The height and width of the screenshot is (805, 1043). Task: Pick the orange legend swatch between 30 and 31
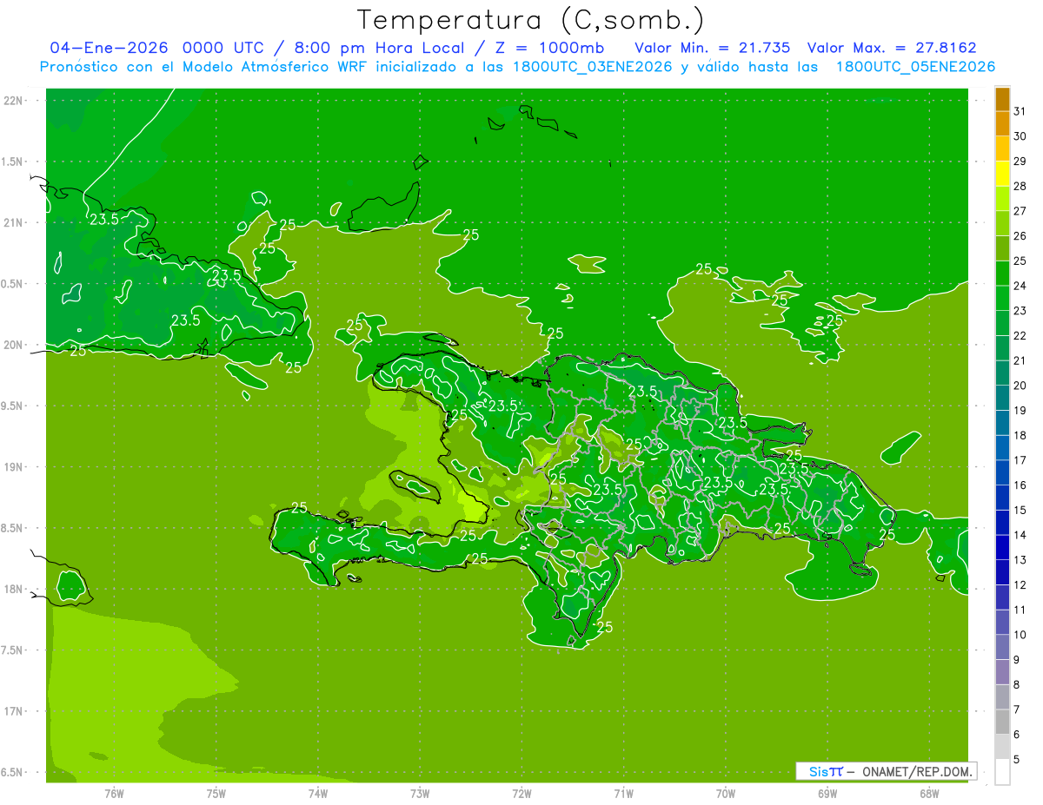(x=1003, y=124)
